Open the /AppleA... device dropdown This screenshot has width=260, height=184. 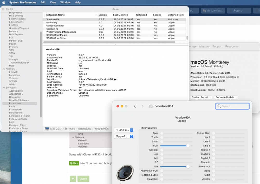[124, 136]
